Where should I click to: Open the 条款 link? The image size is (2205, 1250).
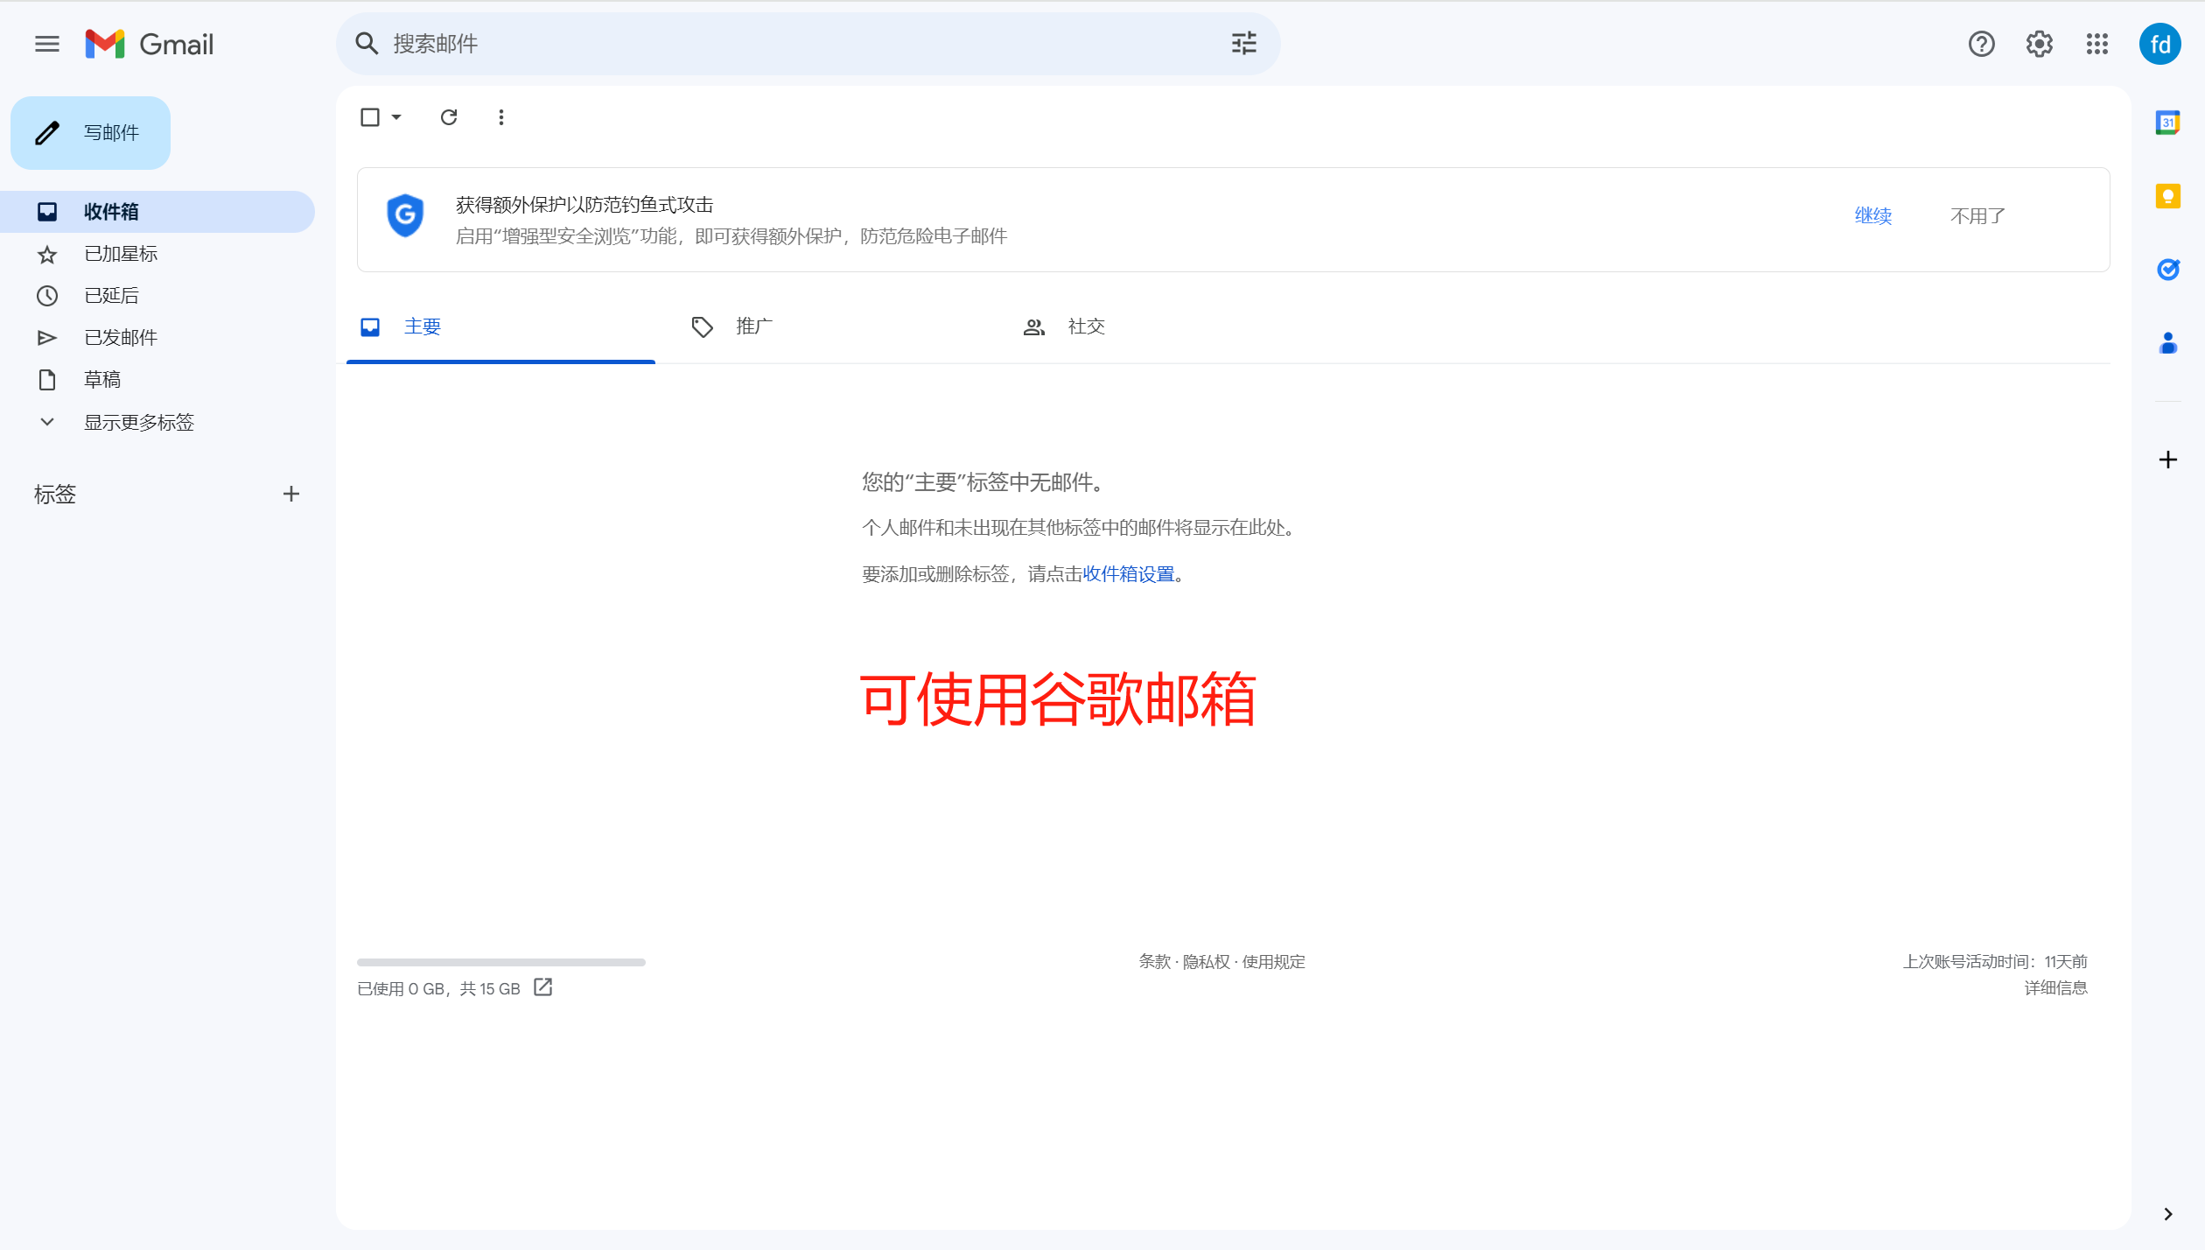[1155, 961]
